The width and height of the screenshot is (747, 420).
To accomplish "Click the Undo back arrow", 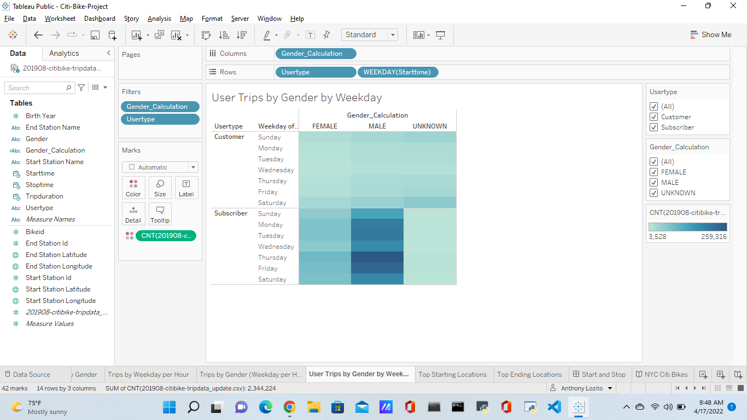I will [38, 35].
